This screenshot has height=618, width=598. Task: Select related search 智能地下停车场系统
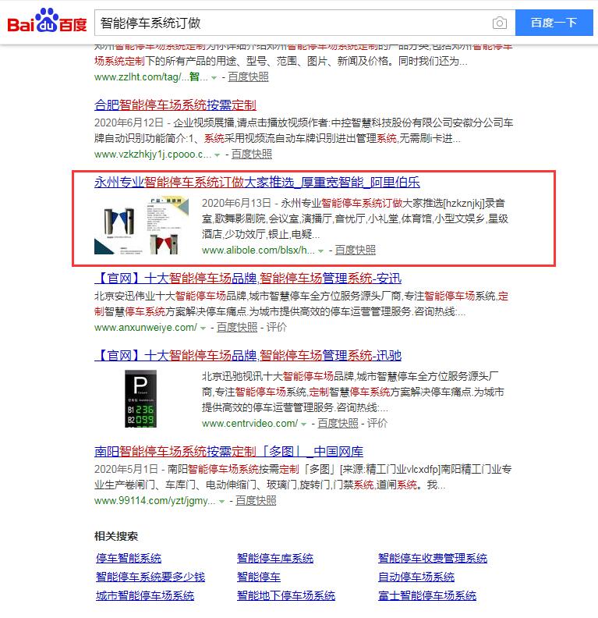(x=286, y=595)
